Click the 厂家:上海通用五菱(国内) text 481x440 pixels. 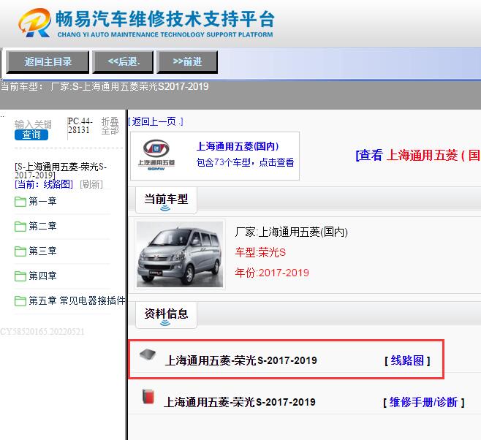292,232
